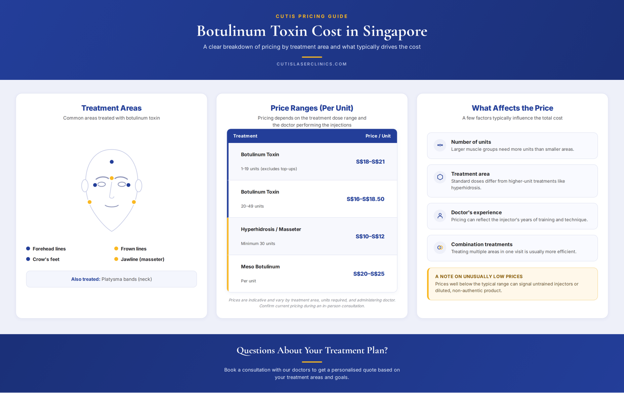This screenshot has height=393, width=624.
Task: Click the Combination treatments overlapping circles icon
Action: pyautogui.click(x=440, y=248)
